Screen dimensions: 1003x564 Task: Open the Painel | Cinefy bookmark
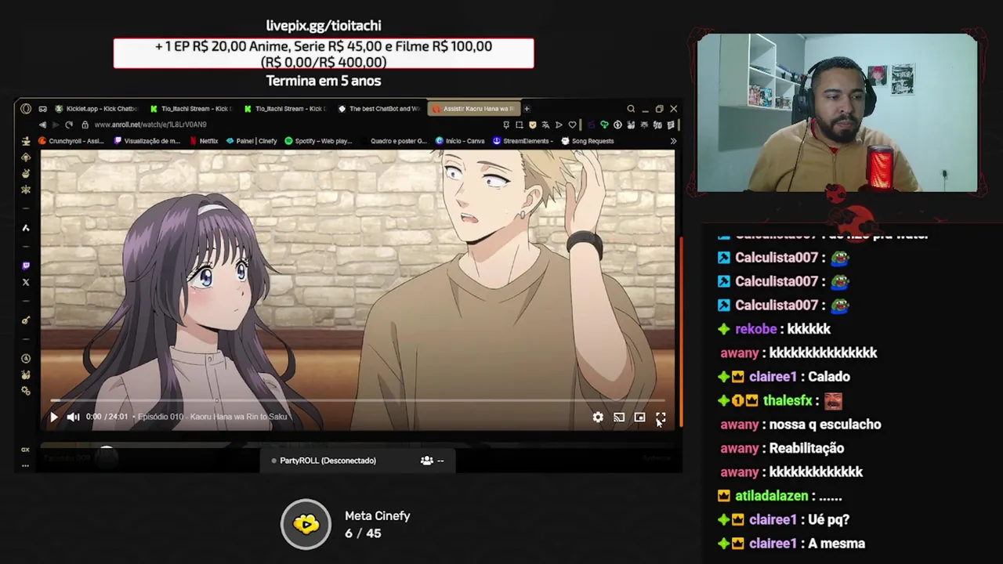click(252, 141)
